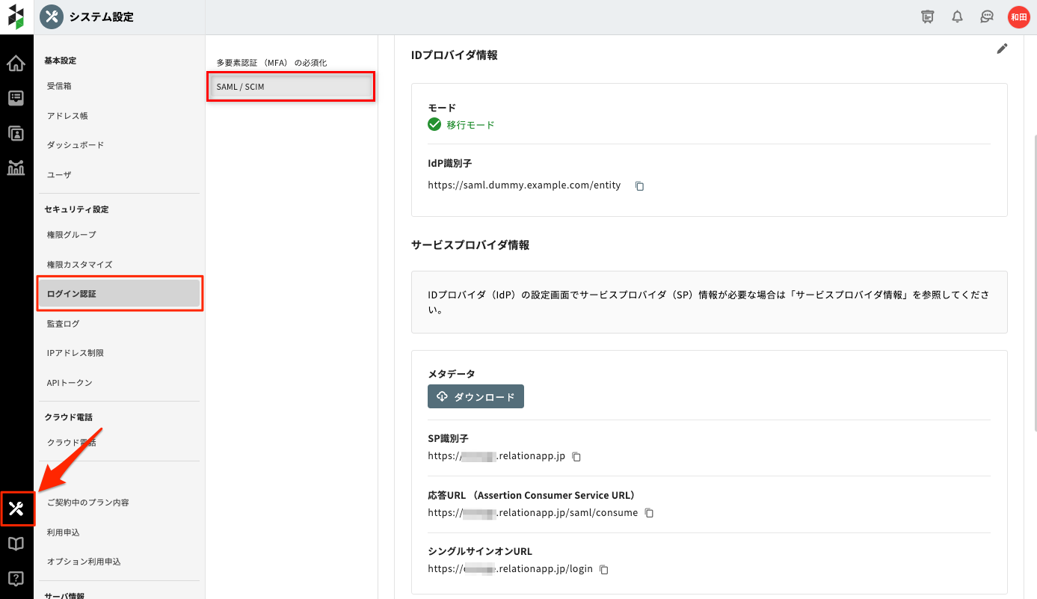Screen dimensions: 1037x599
Task: Copy the IdP識別子 URL
Action: click(x=639, y=186)
